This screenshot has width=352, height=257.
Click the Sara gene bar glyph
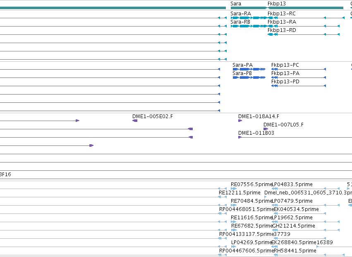(248, 8)
